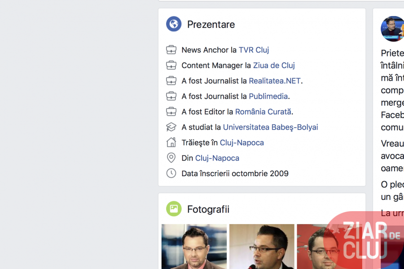
Task: Open the Universitatea Babeș-Bolyai link
Action: [271, 127]
